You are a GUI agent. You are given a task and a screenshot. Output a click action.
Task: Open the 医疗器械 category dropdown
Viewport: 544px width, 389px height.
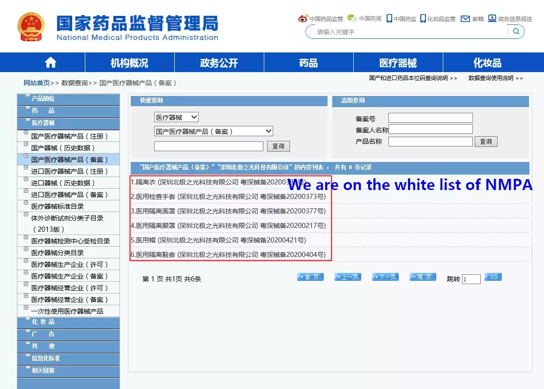tap(176, 117)
